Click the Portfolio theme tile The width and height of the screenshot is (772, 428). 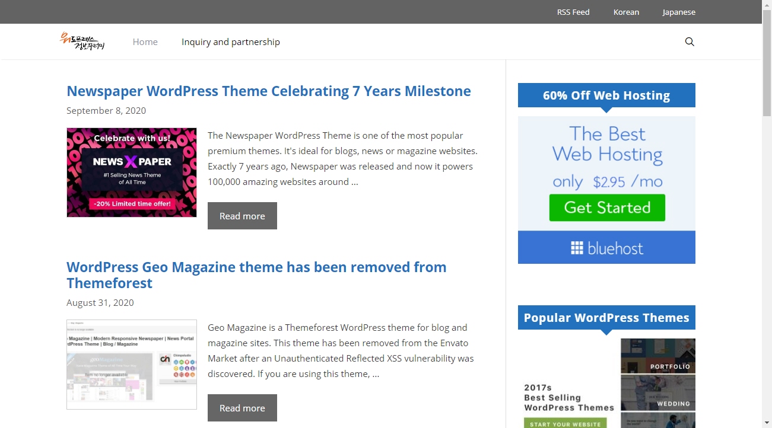click(x=658, y=356)
